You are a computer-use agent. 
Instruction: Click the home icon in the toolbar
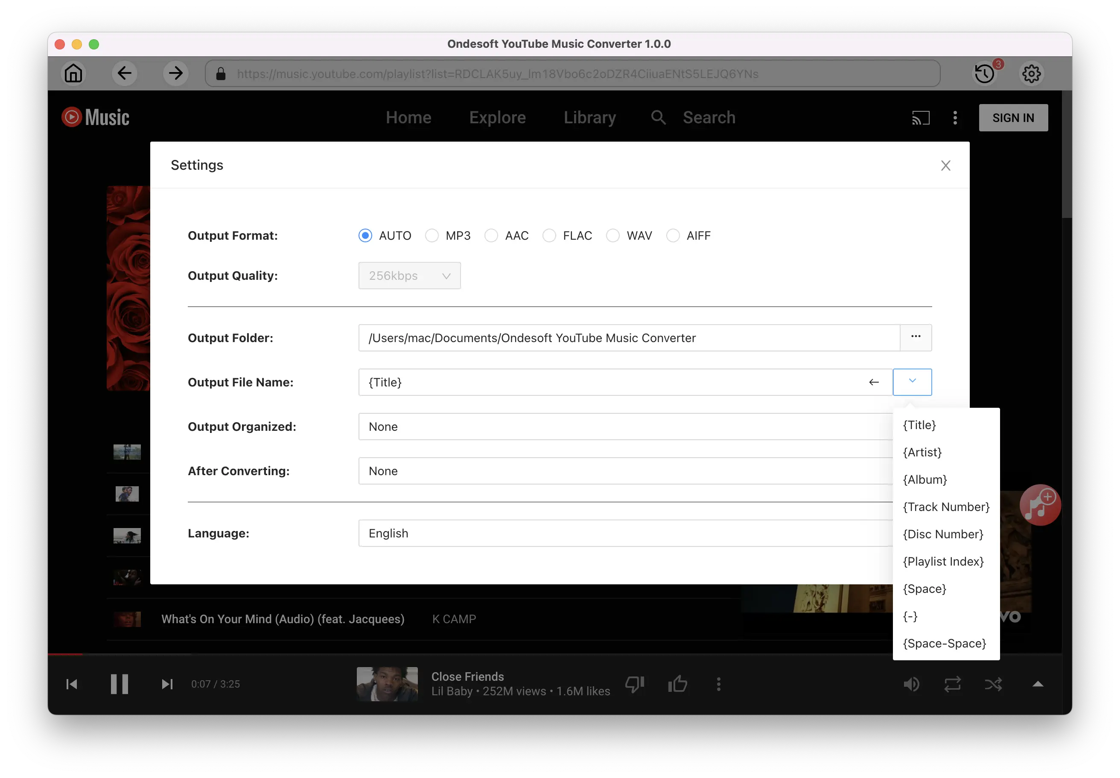click(74, 73)
